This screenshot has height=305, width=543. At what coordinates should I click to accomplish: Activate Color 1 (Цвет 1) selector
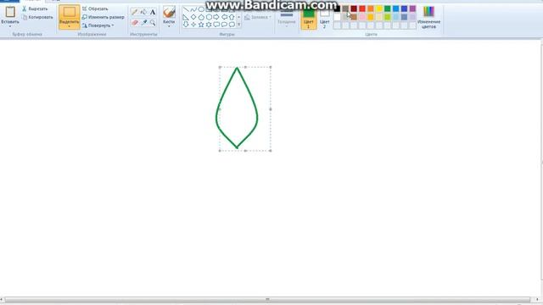pos(309,18)
